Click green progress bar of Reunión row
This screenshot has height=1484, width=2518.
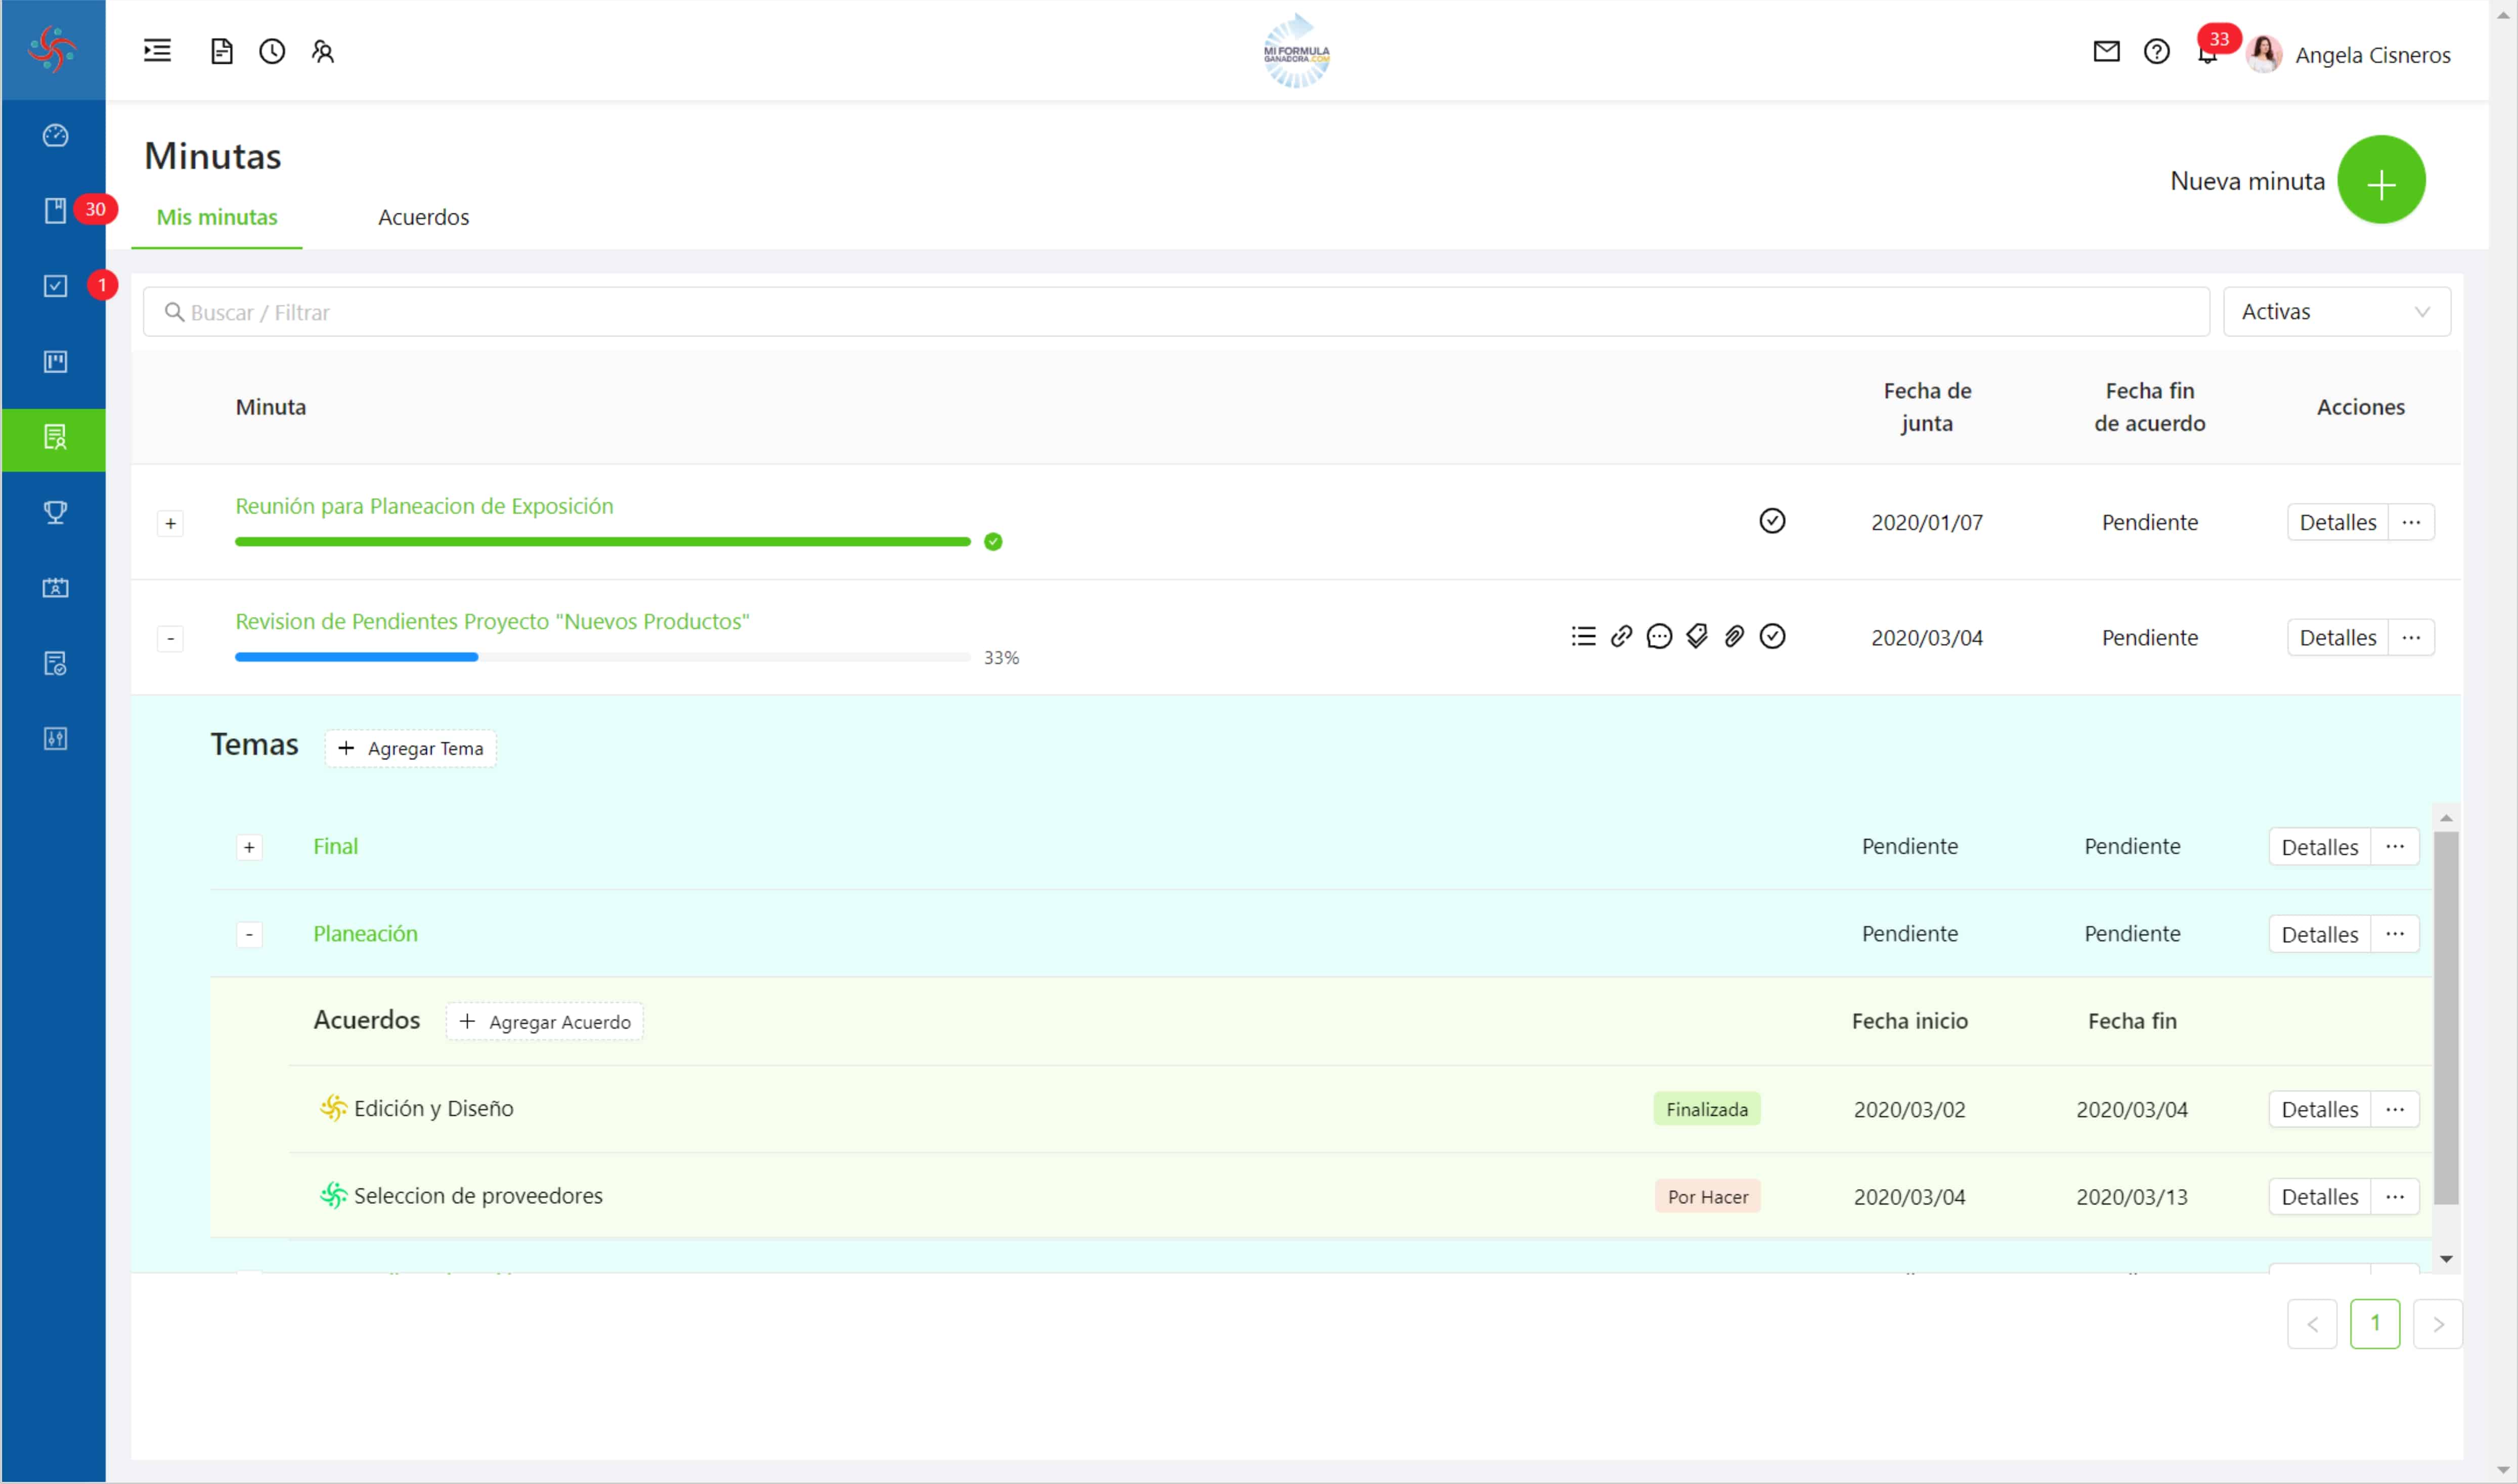(603, 541)
